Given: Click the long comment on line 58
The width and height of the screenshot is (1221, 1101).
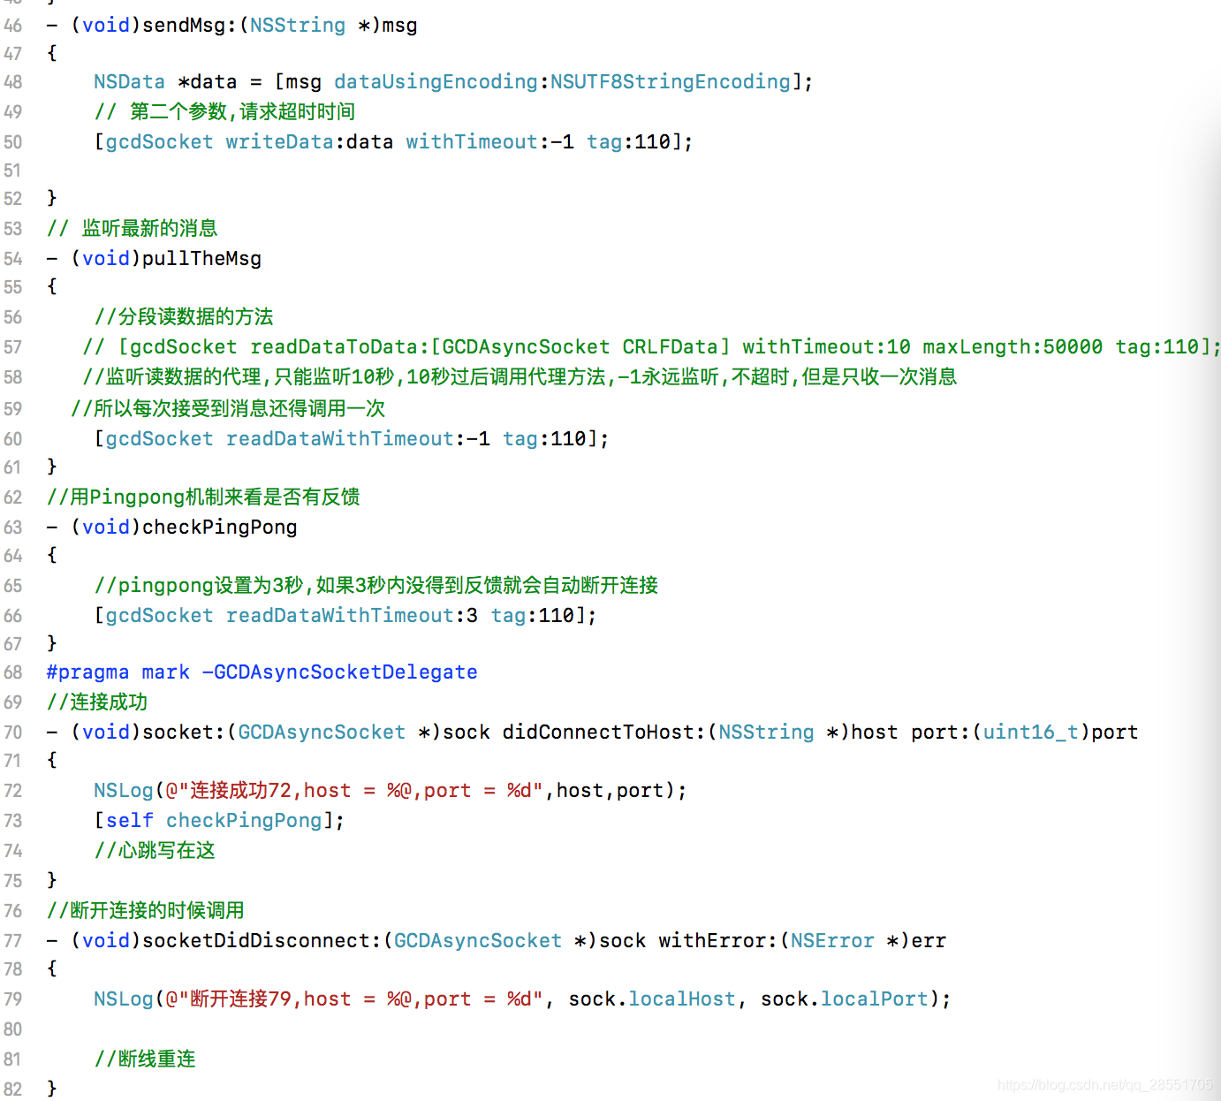Looking at the screenshot, I should tap(519, 377).
